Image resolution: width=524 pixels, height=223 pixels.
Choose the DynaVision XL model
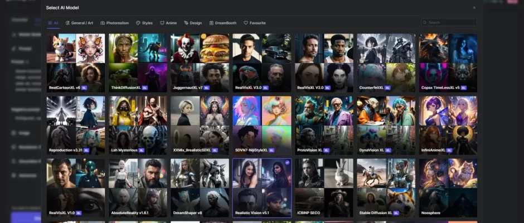[386, 125]
